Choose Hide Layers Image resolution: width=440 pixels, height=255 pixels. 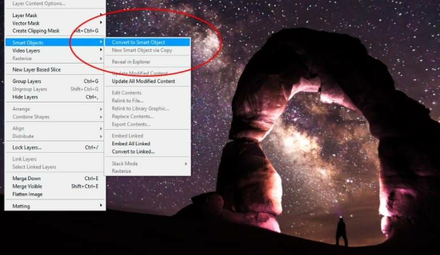coord(55,97)
